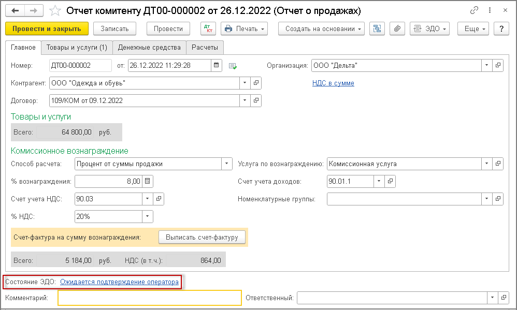Open Договор card with open-form icon
517x310 pixels.
(256, 100)
